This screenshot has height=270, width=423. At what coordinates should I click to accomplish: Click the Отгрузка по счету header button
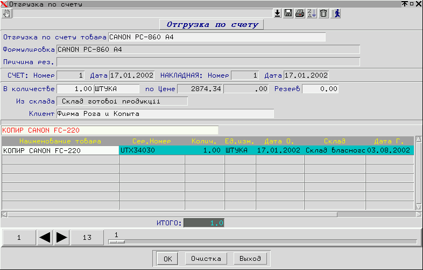212,25
